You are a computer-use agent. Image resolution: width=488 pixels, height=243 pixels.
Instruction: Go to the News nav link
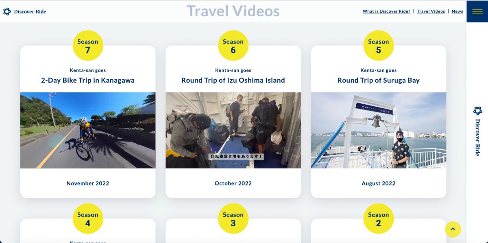click(457, 11)
